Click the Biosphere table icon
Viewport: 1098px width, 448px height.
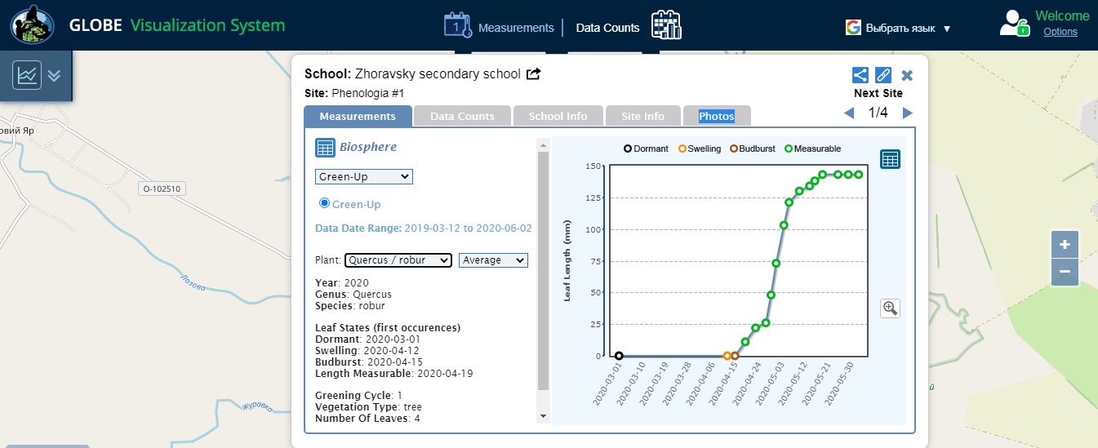[x=325, y=148]
